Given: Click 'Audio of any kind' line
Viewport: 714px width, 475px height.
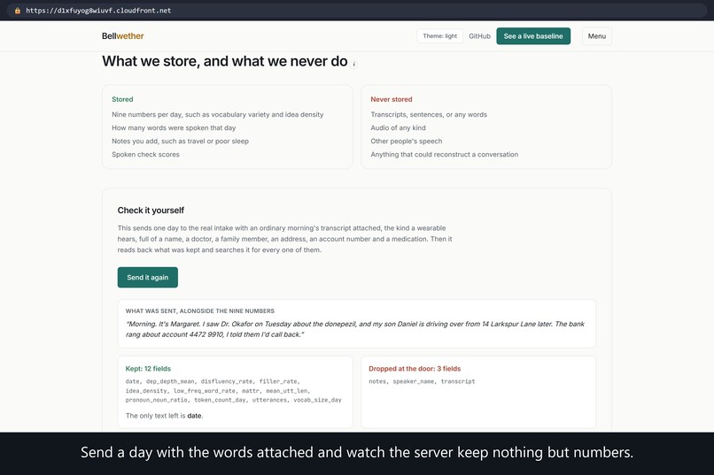Looking at the screenshot, I should (x=398, y=127).
